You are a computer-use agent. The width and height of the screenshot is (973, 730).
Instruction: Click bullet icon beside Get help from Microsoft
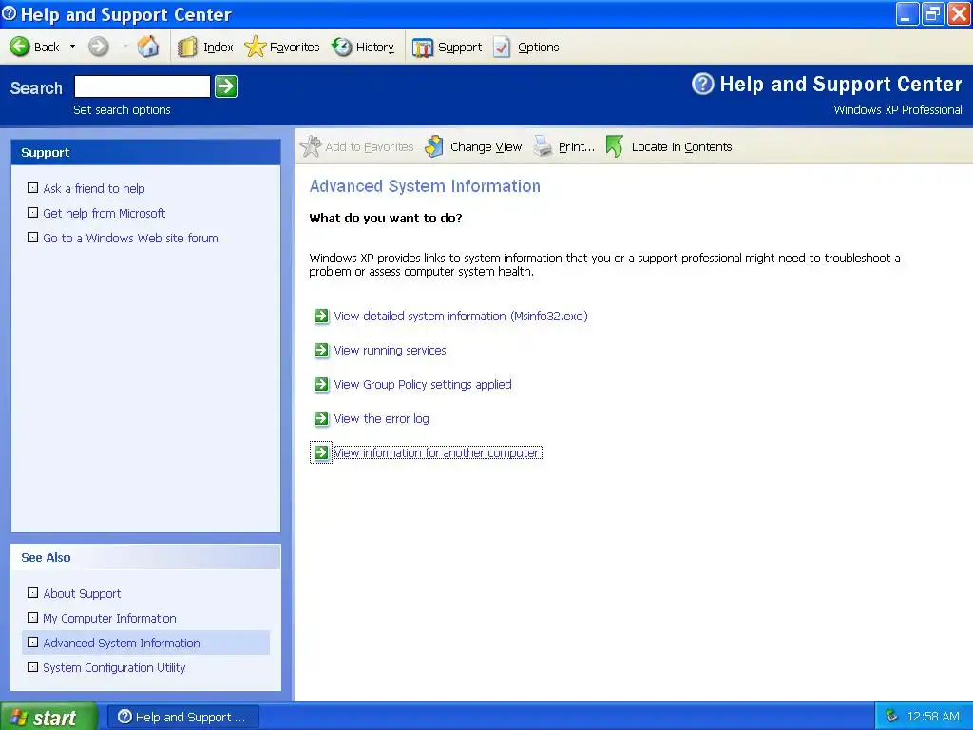click(x=33, y=212)
